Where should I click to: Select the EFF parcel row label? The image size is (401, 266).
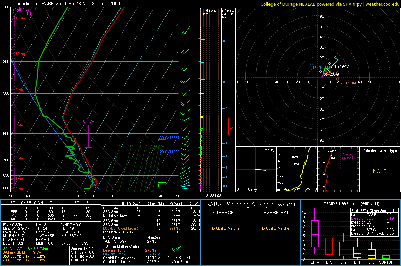point(14,212)
